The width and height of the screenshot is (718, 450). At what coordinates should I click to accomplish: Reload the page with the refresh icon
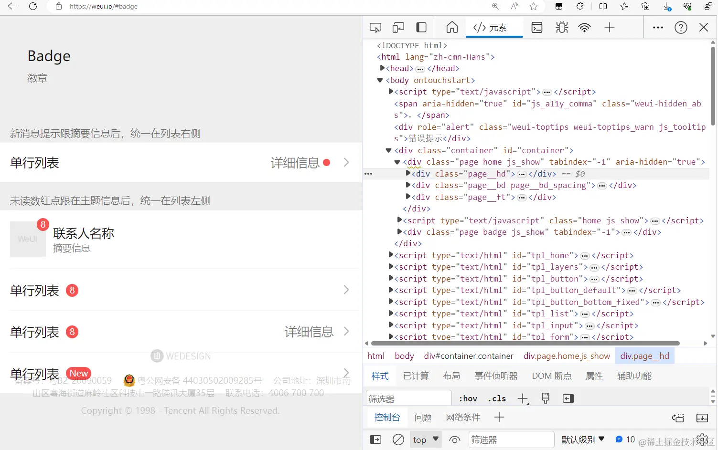point(33,6)
